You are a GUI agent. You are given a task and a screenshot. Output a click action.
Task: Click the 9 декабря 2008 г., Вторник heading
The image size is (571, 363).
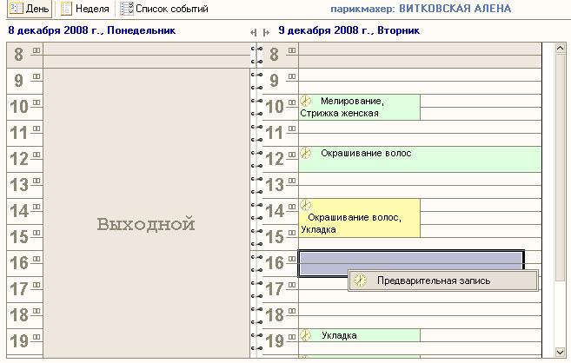(x=349, y=30)
